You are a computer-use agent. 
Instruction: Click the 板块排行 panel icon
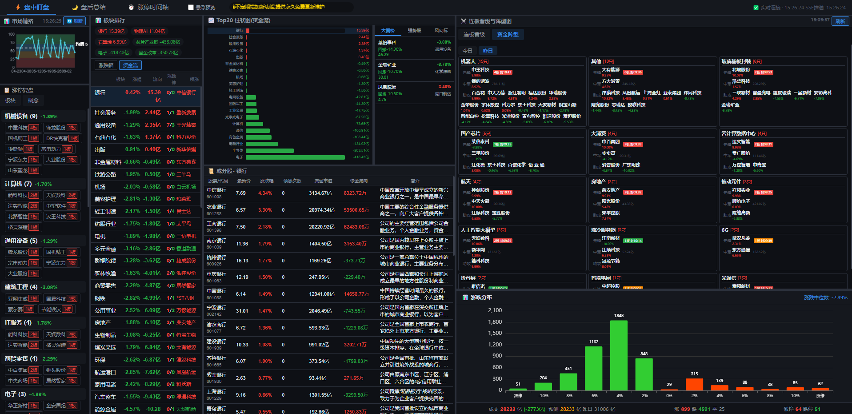pyautogui.click(x=98, y=20)
